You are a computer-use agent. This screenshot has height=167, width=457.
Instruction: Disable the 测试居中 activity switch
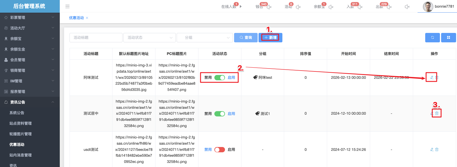click(219, 113)
